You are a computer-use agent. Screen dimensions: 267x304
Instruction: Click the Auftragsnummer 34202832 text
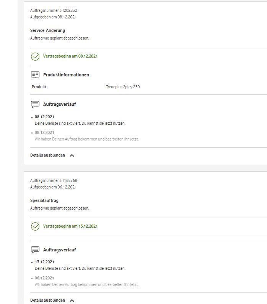pos(54,10)
